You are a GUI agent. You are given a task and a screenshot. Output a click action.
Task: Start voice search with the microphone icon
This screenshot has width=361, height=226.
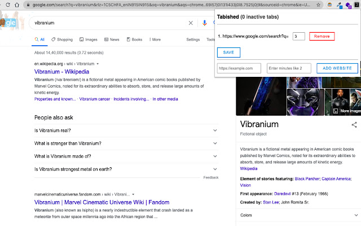pos(205,23)
